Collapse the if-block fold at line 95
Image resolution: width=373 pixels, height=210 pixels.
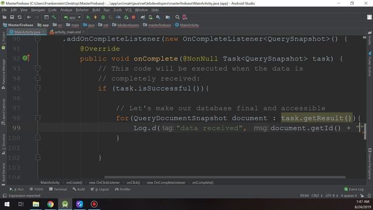(37, 88)
